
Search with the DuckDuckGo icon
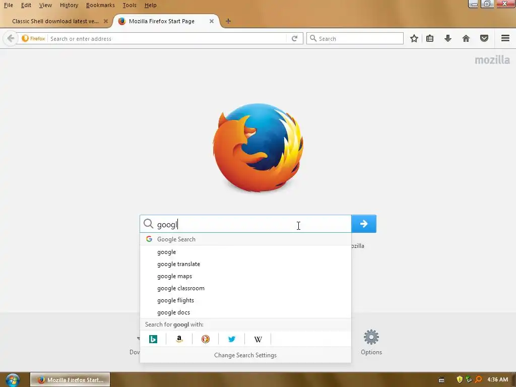(x=206, y=339)
